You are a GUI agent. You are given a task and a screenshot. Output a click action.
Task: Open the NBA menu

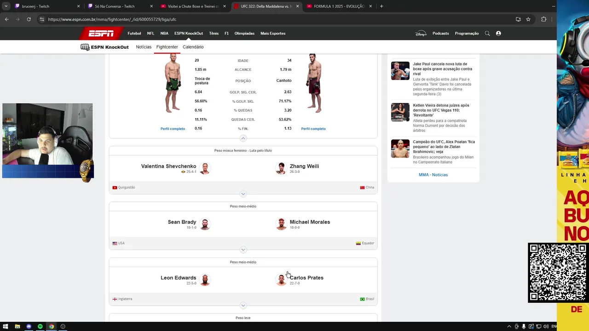tap(164, 34)
